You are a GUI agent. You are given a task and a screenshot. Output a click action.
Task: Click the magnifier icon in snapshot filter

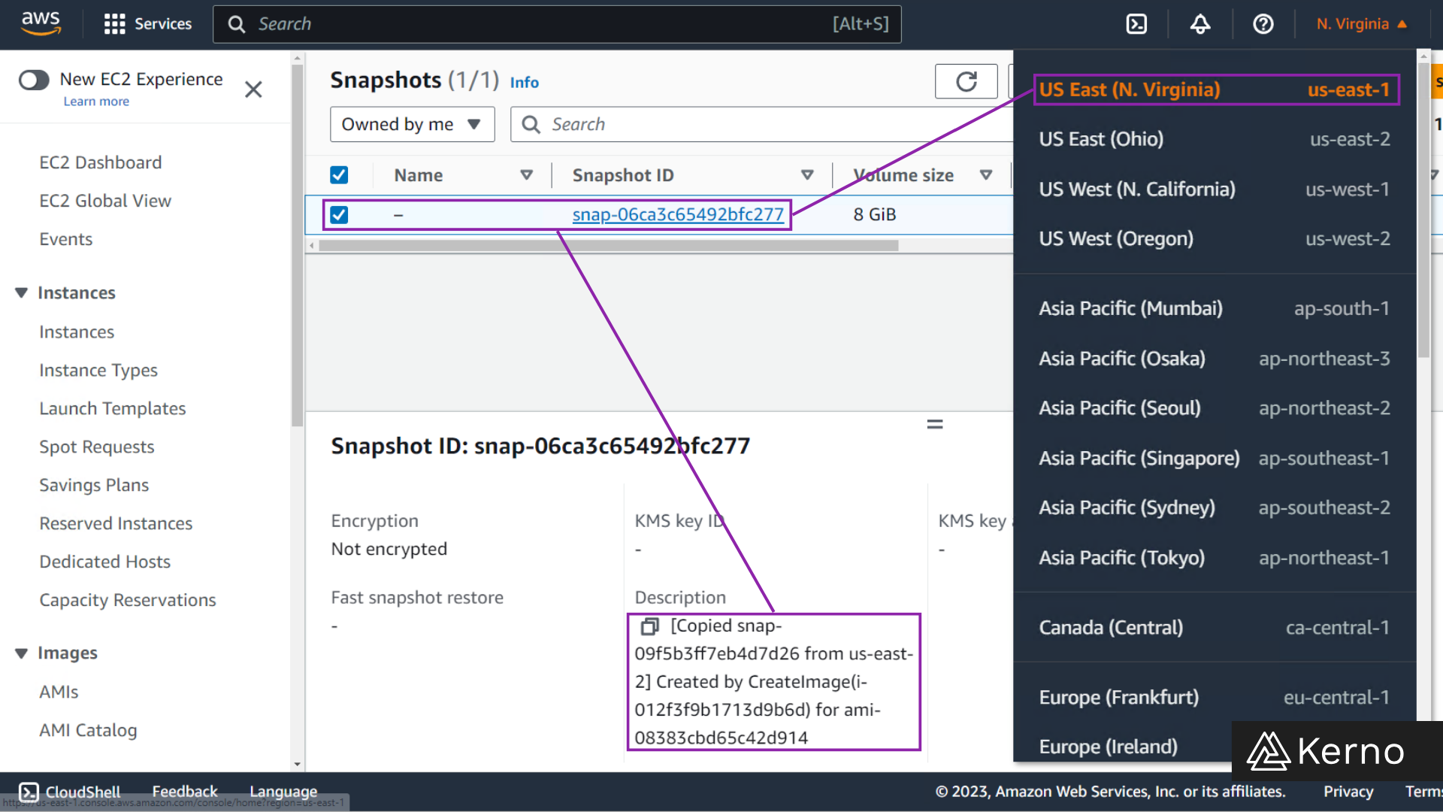(531, 124)
